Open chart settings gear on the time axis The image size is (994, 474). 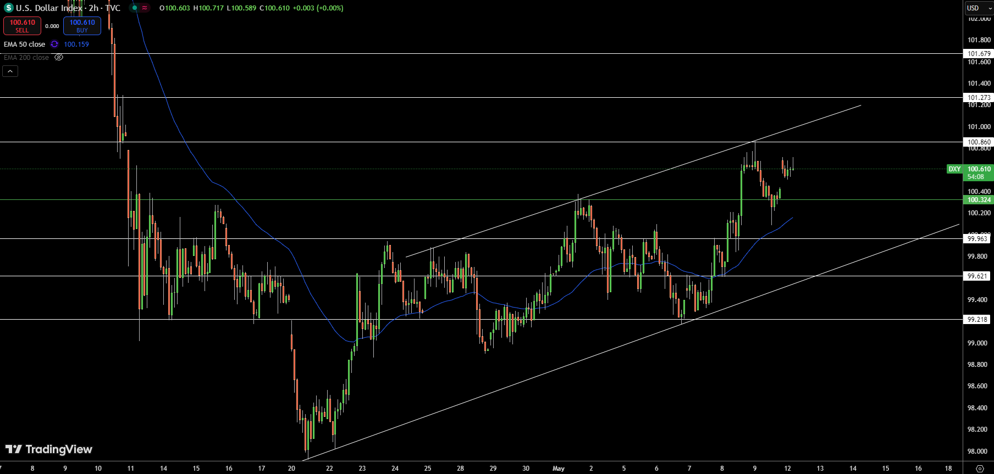click(x=980, y=469)
